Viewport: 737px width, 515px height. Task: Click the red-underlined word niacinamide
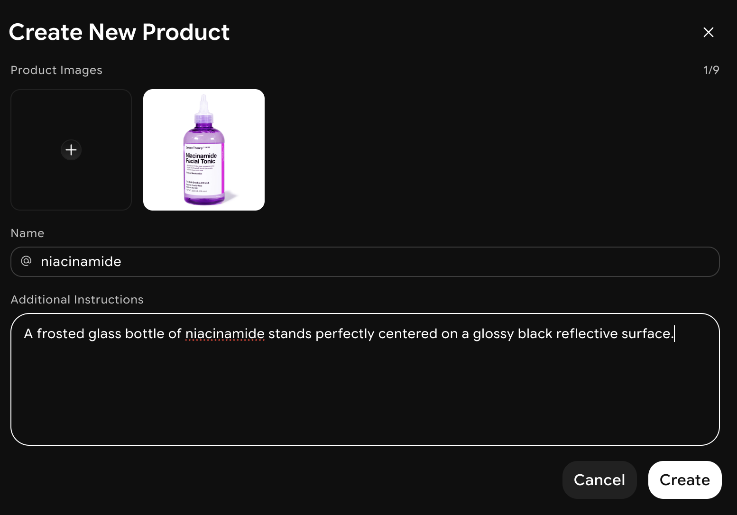click(x=225, y=334)
